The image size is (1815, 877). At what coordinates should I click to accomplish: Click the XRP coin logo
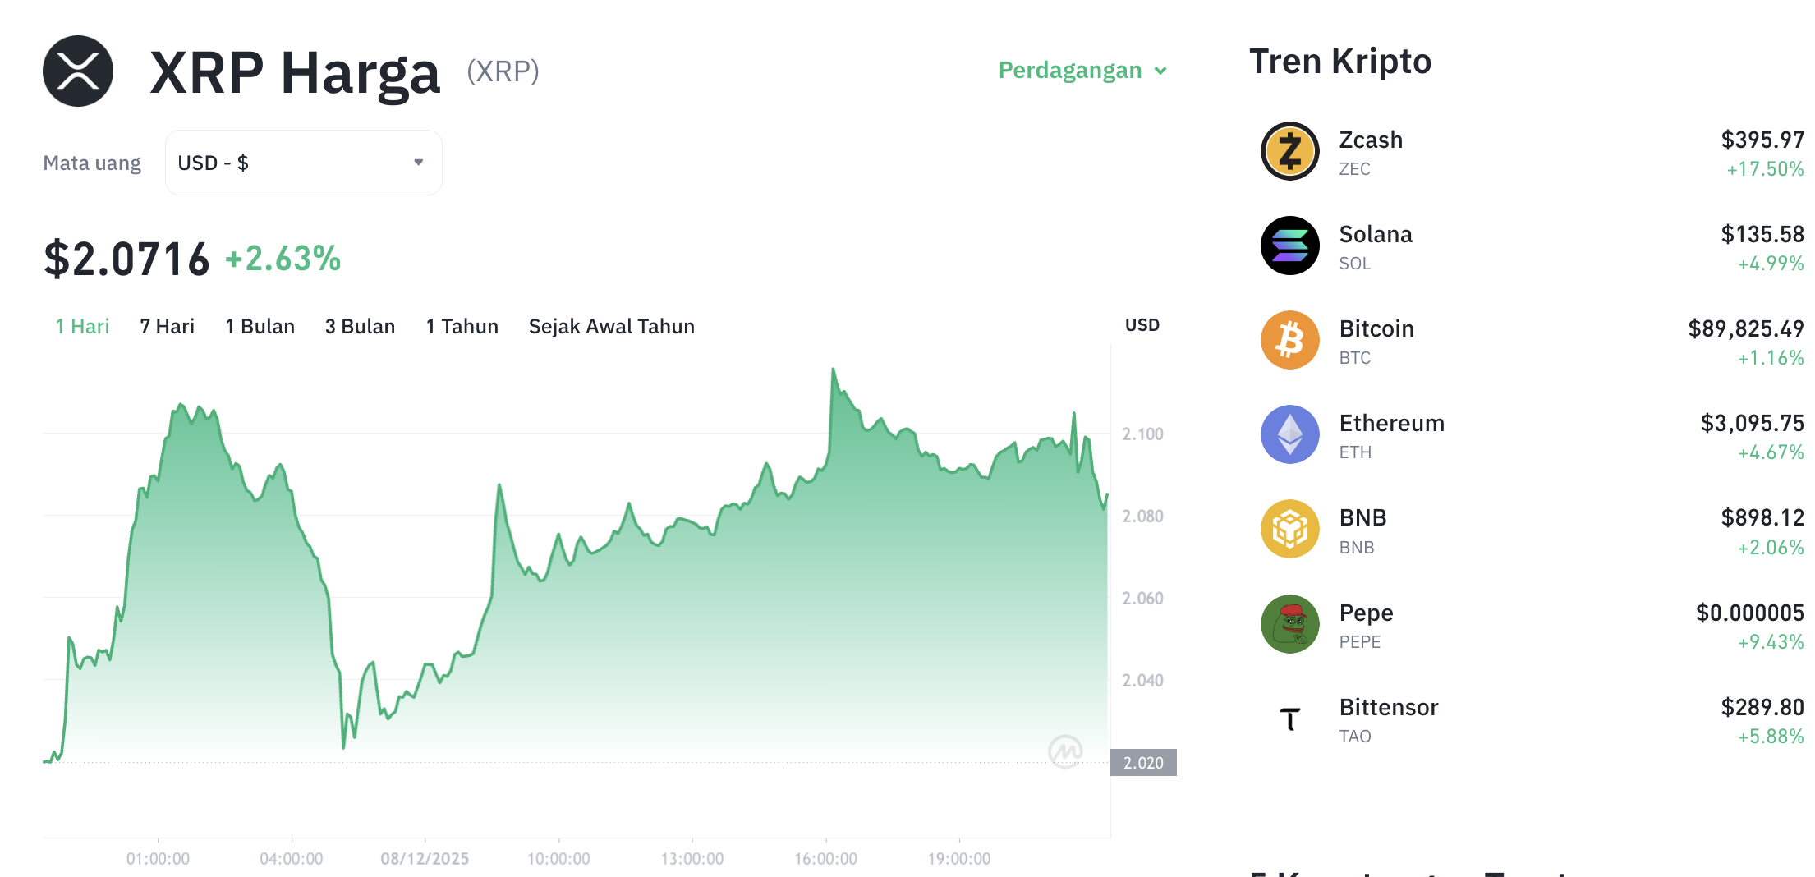click(77, 71)
